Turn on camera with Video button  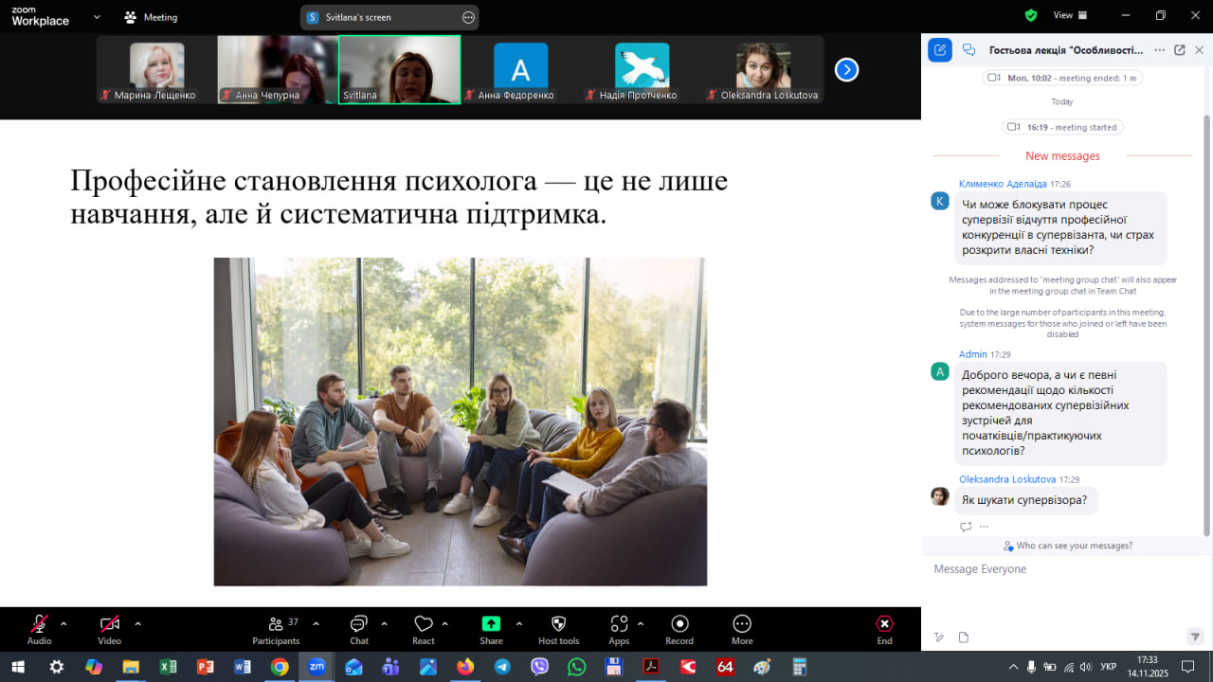pyautogui.click(x=109, y=628)
